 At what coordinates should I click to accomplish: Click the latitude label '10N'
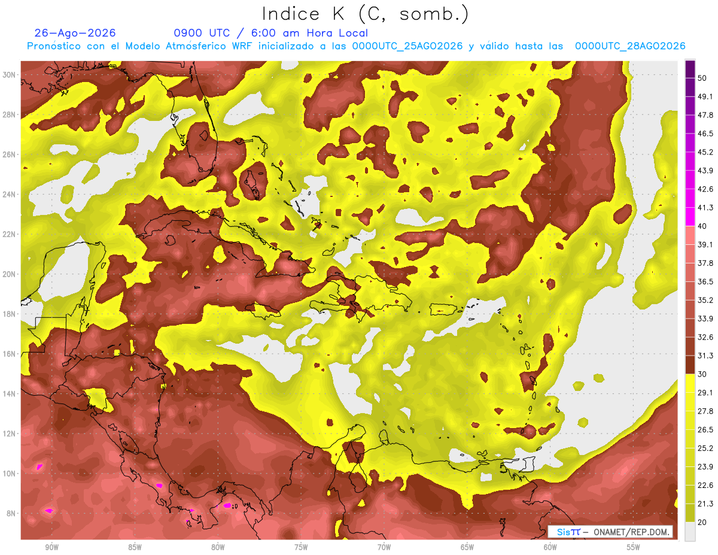(10, 474)
